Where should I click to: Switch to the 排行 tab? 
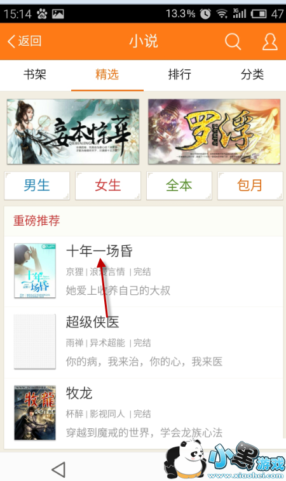coord(179,74)
